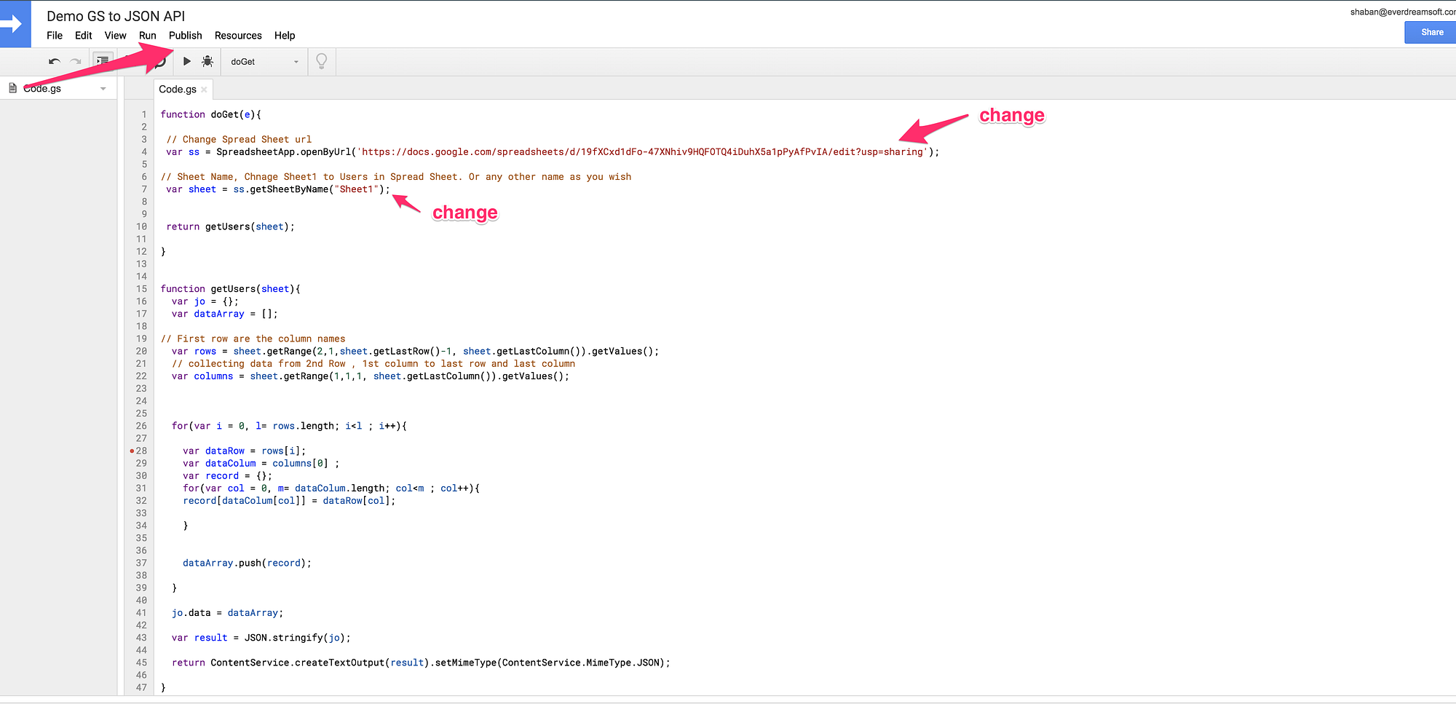Run the script with the Play icon

click(187, 61)
